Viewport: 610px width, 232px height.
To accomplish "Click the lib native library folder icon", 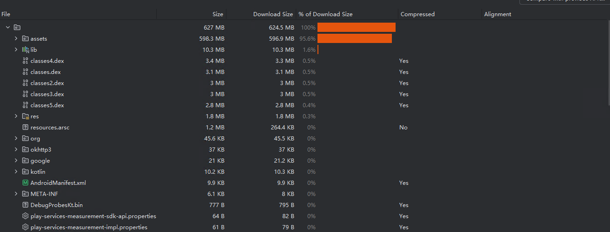I will coord(25,50).
